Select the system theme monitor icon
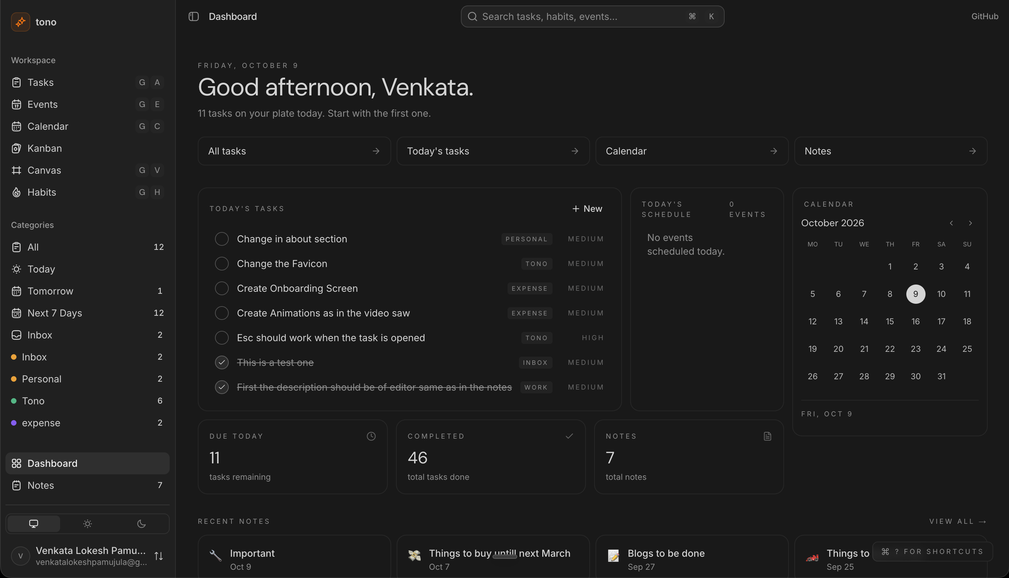Viewport: 1009px width, 578px height. coord(34,524)
